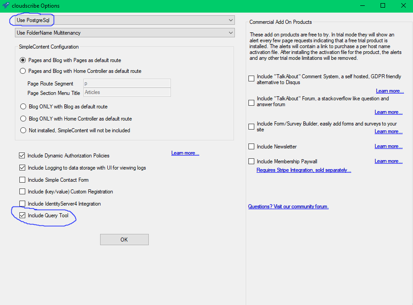Open the Use PostgreSql database dropdown
This screenshot has width=413, height=305.
tap(125, 20)
